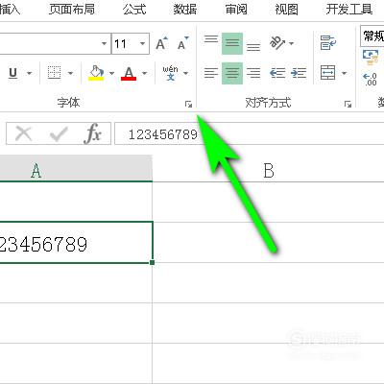Select column B header
The width and height of the screenshot is (384, 384).
pyautogui.click(x=269, y=169)
